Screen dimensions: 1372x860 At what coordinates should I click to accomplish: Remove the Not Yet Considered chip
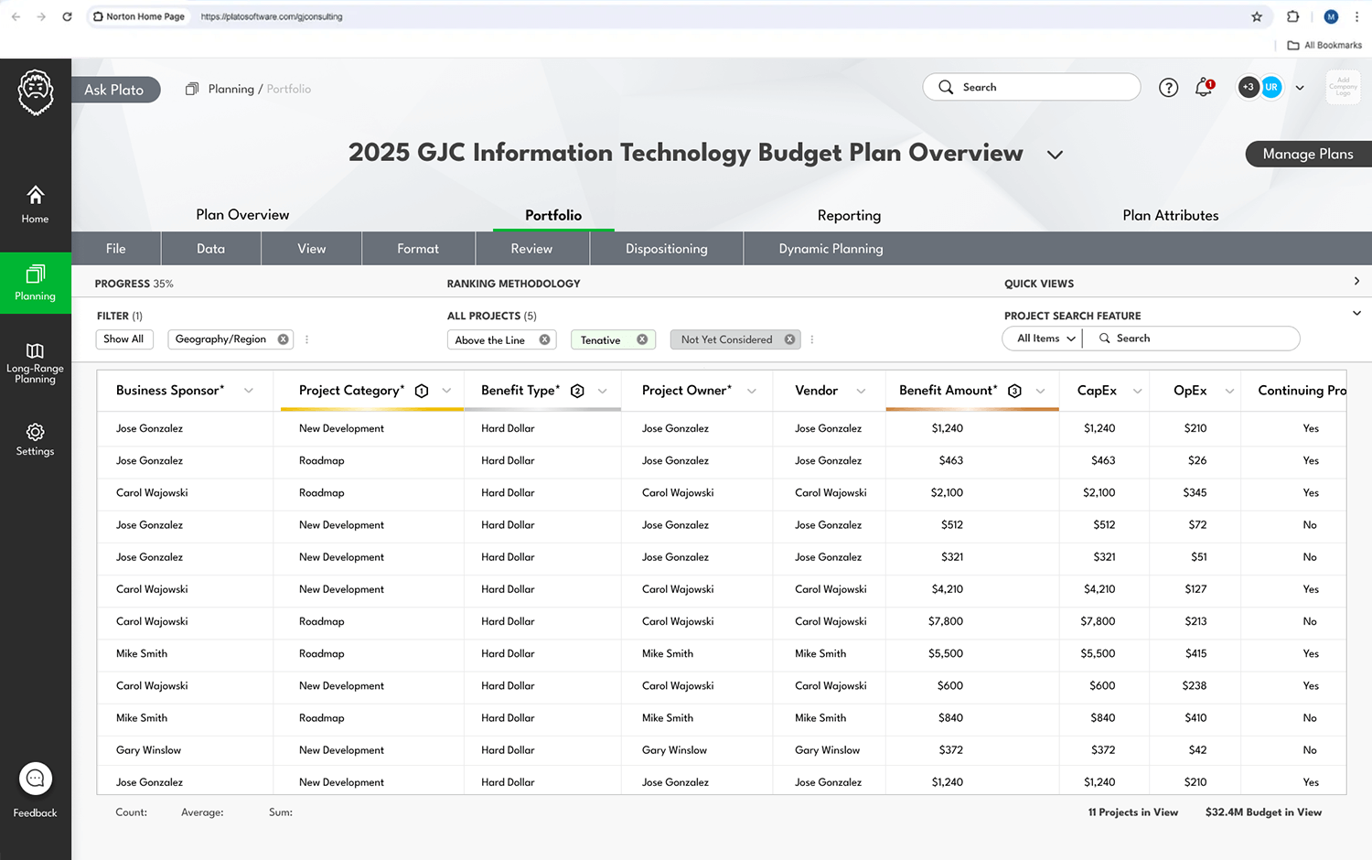pyautogui.click(x=789, y=339)
